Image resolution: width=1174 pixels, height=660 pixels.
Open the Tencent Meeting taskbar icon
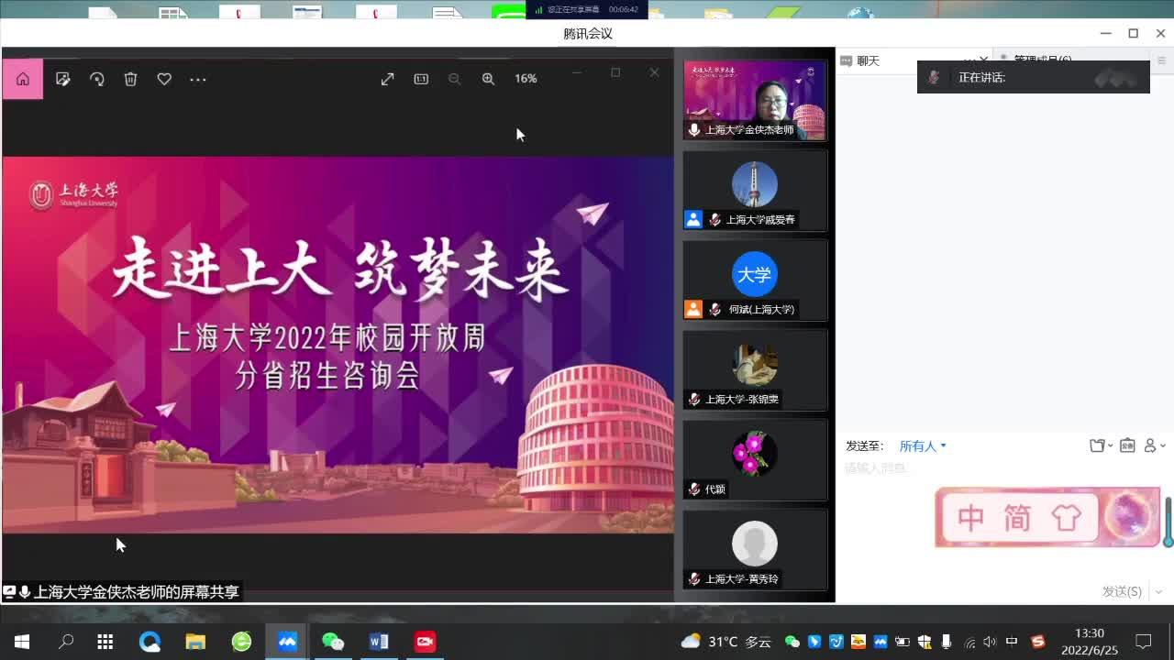point(287,642)
